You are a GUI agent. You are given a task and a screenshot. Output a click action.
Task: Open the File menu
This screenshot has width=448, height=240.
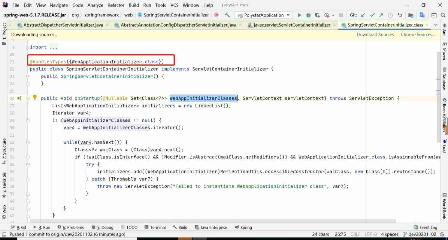click(x=16, y=5)
